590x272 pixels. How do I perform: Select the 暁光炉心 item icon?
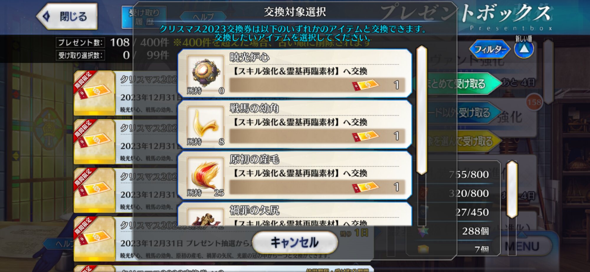coord(205,74)
